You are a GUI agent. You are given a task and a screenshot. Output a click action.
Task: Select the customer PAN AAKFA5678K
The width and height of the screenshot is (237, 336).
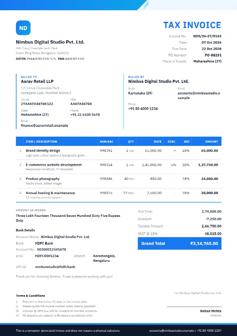click(81, 104)
